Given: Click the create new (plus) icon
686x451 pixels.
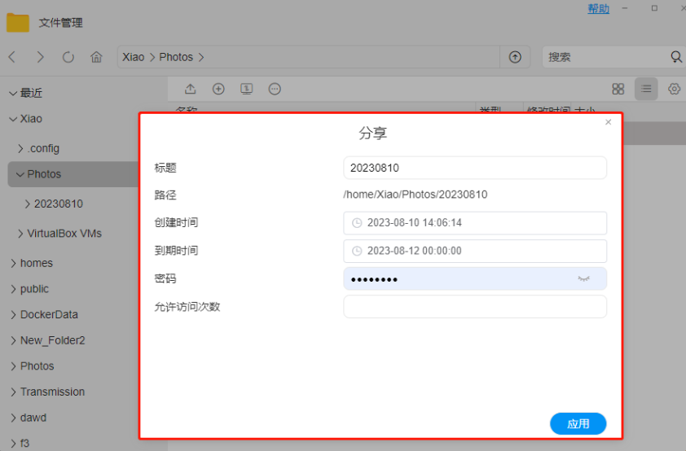Looking at the screenshot, I should (218, 89).
